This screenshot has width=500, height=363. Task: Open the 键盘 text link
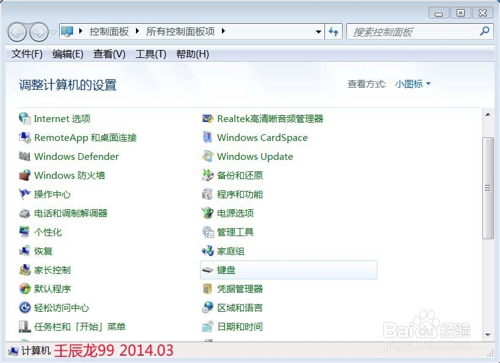226,270
